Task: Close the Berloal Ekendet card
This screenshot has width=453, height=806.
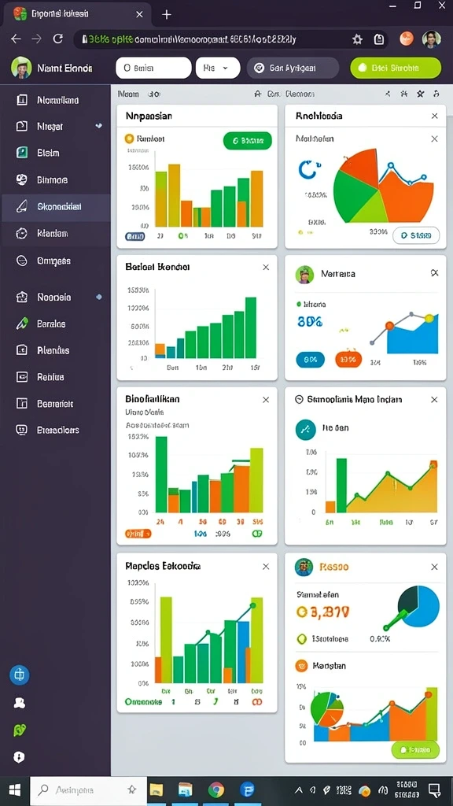Action: click(266, 268)
